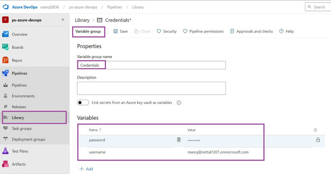Add a new variable with + Add

[86, 169]
